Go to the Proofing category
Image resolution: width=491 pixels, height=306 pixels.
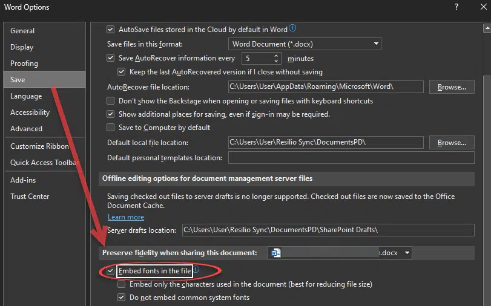pos(44,63)
